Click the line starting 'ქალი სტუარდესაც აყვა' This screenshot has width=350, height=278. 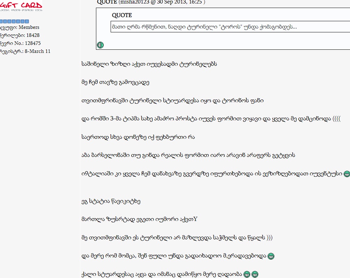pyautogui.click(x=162, y=274)
